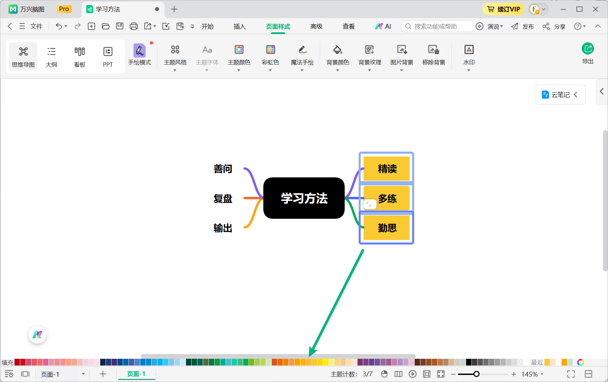Open the 145% zoom level dropdown

[532, 374]
